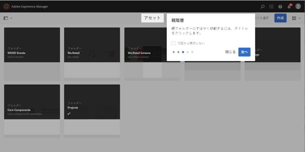Expand the view switcher dropdown chevron
Viewport: 305px width, 152px height.
[x=300, y=18]
